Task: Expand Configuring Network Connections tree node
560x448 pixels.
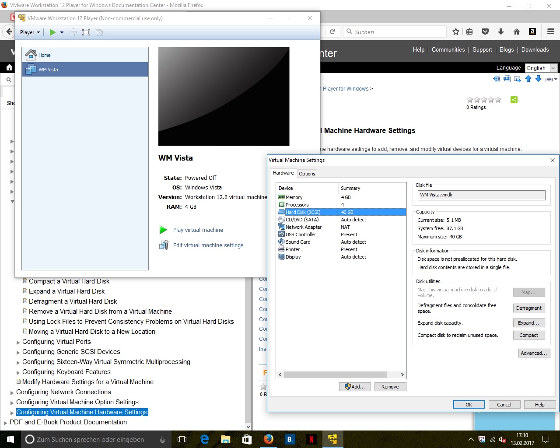Action: 12,392
